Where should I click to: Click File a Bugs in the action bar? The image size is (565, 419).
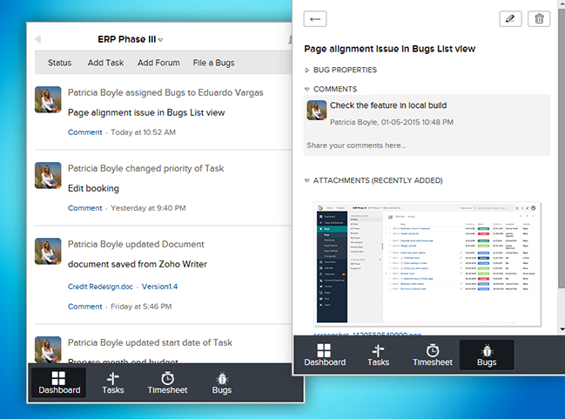213,63
